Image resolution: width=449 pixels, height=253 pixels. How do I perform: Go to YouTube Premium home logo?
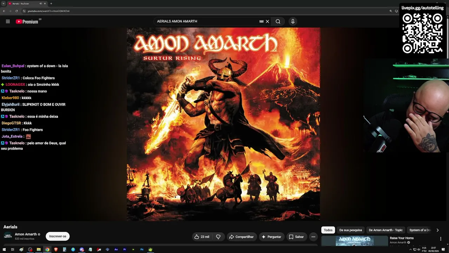point(27,21)
